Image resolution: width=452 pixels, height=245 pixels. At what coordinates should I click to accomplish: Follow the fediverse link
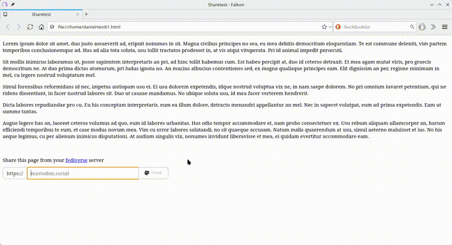coord(76,160)
